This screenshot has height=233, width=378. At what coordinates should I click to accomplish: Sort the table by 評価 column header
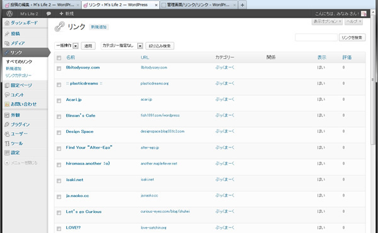tap(347, 57)
